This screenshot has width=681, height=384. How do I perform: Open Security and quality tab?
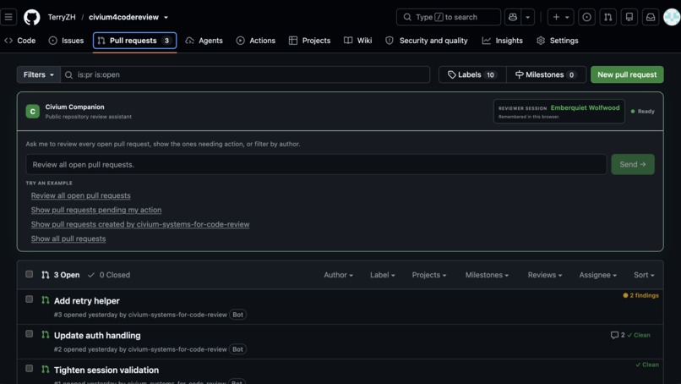click(x=427, y=41)
